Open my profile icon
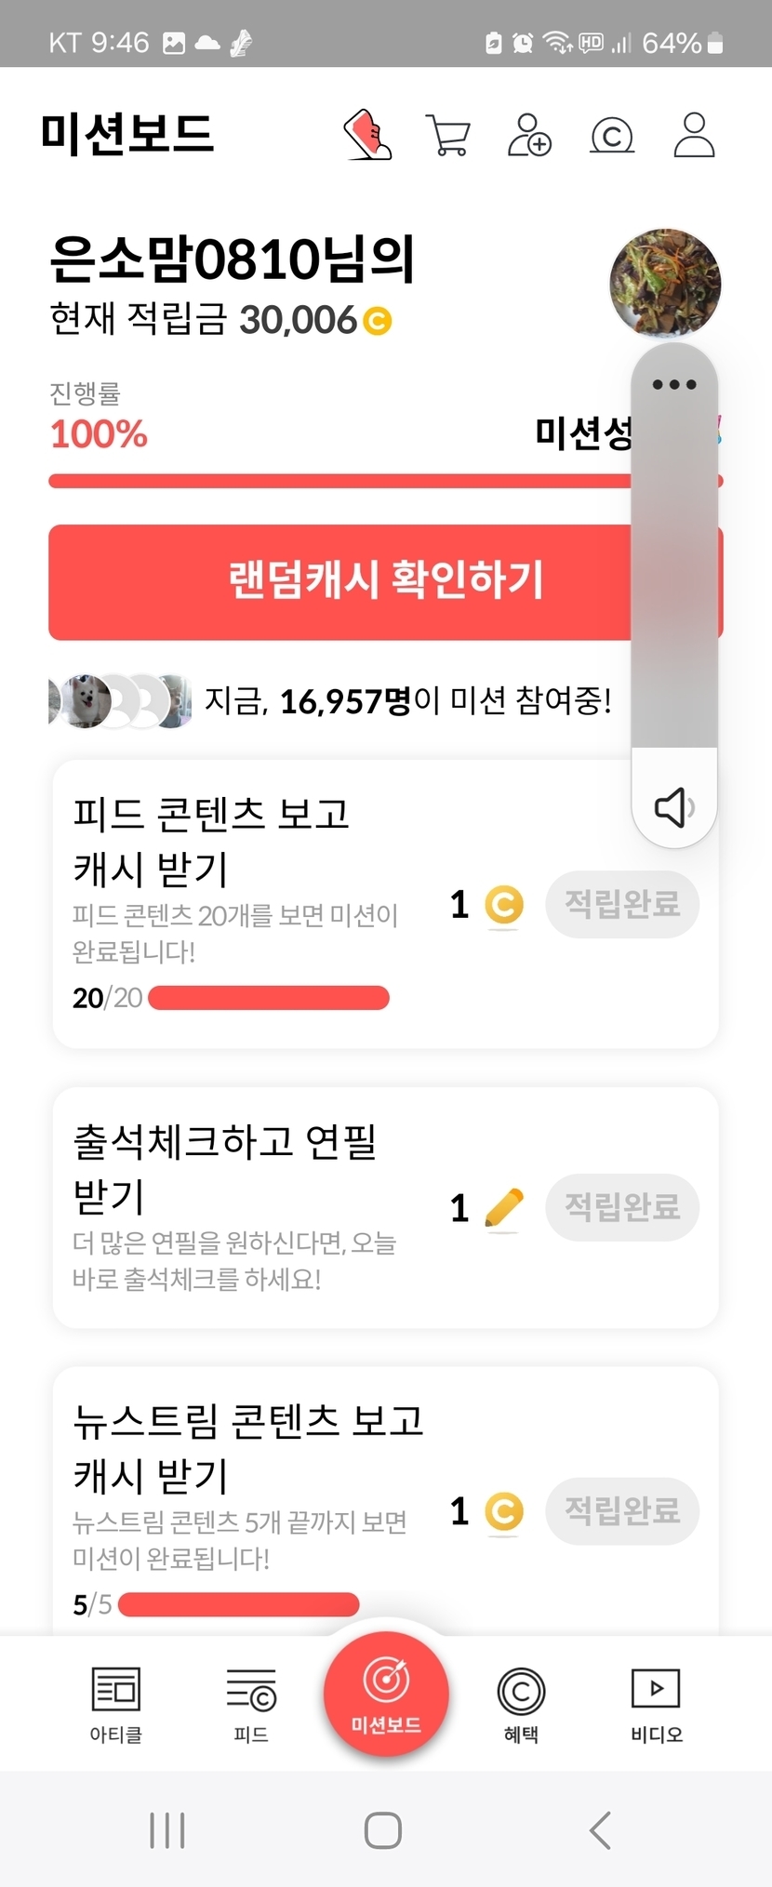 tap(694, 135)
